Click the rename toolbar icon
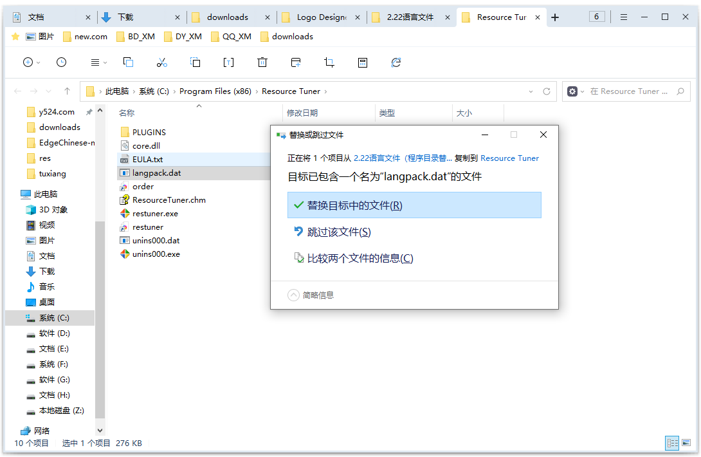Image resolution: width=701 pixels, height=457 pixels. click(228, 62)
